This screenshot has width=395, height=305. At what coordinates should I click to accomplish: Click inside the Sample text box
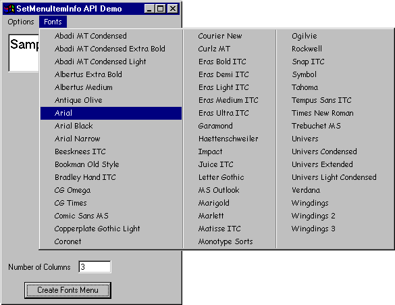24,53
